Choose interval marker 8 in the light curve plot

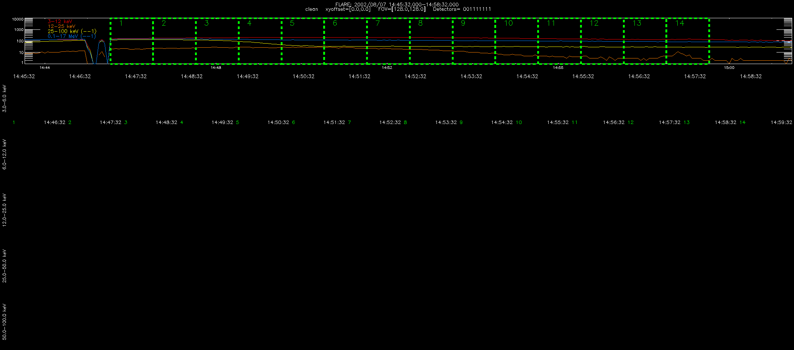click(420, 23)
